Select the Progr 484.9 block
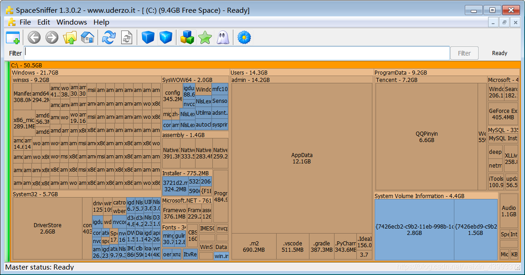 [221, 196]
